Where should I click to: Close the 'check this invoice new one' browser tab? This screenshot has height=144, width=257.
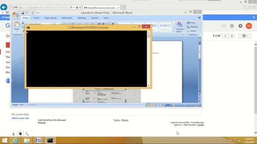click(x=118, y=8)
